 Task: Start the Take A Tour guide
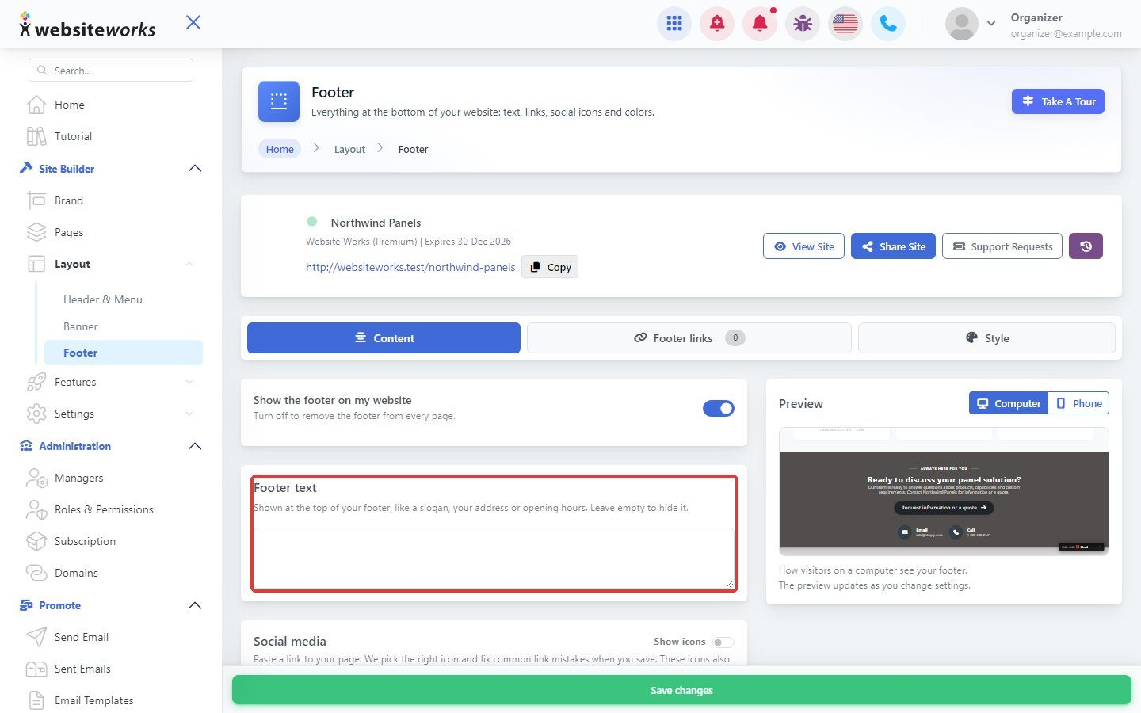(1058, 101)
